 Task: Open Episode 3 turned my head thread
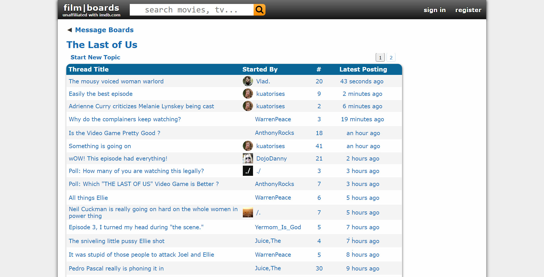136,227
